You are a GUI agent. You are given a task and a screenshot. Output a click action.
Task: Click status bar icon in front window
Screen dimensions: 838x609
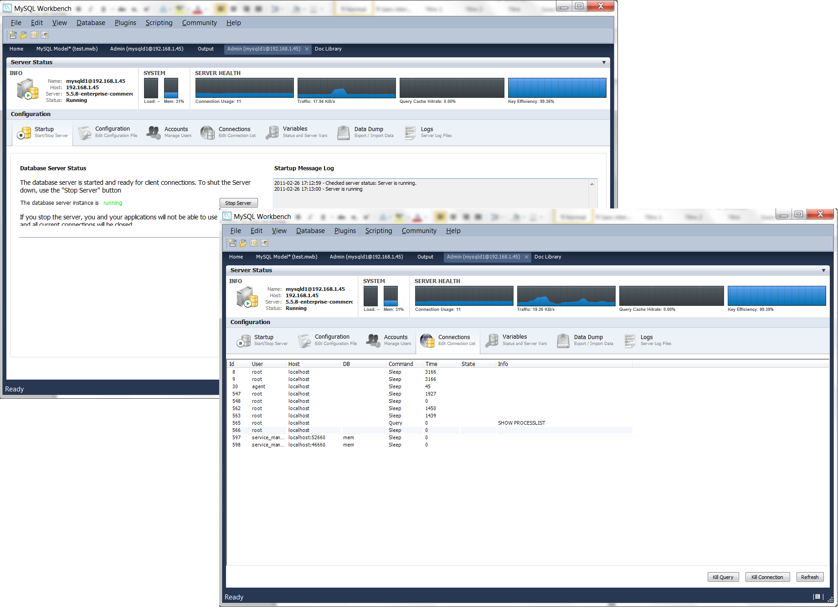pyautogui.click(x=817, y=597)
